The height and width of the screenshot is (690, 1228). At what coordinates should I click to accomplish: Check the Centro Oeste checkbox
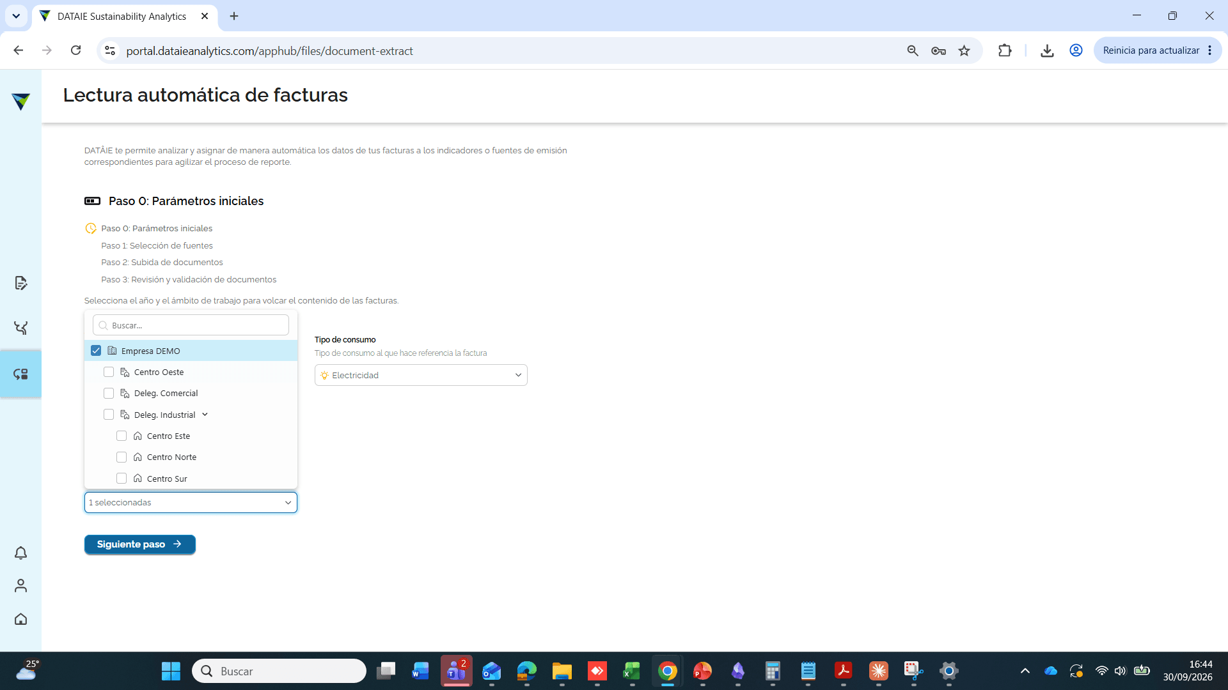(x=109, y=372)
